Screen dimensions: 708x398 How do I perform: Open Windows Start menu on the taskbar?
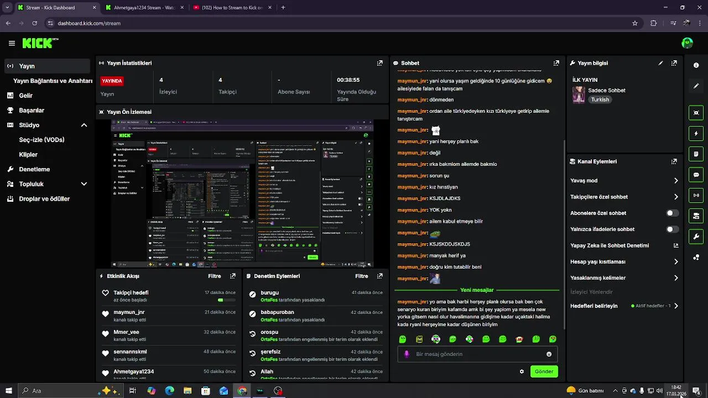coord(9,391)
